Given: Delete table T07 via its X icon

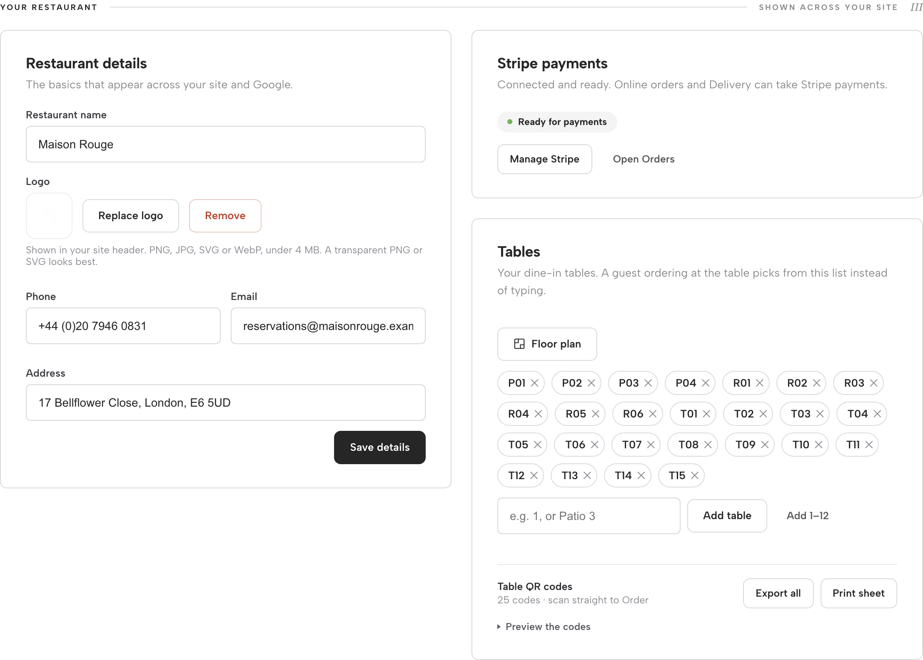Looking at the screenshot, I should tap(651, 445).
